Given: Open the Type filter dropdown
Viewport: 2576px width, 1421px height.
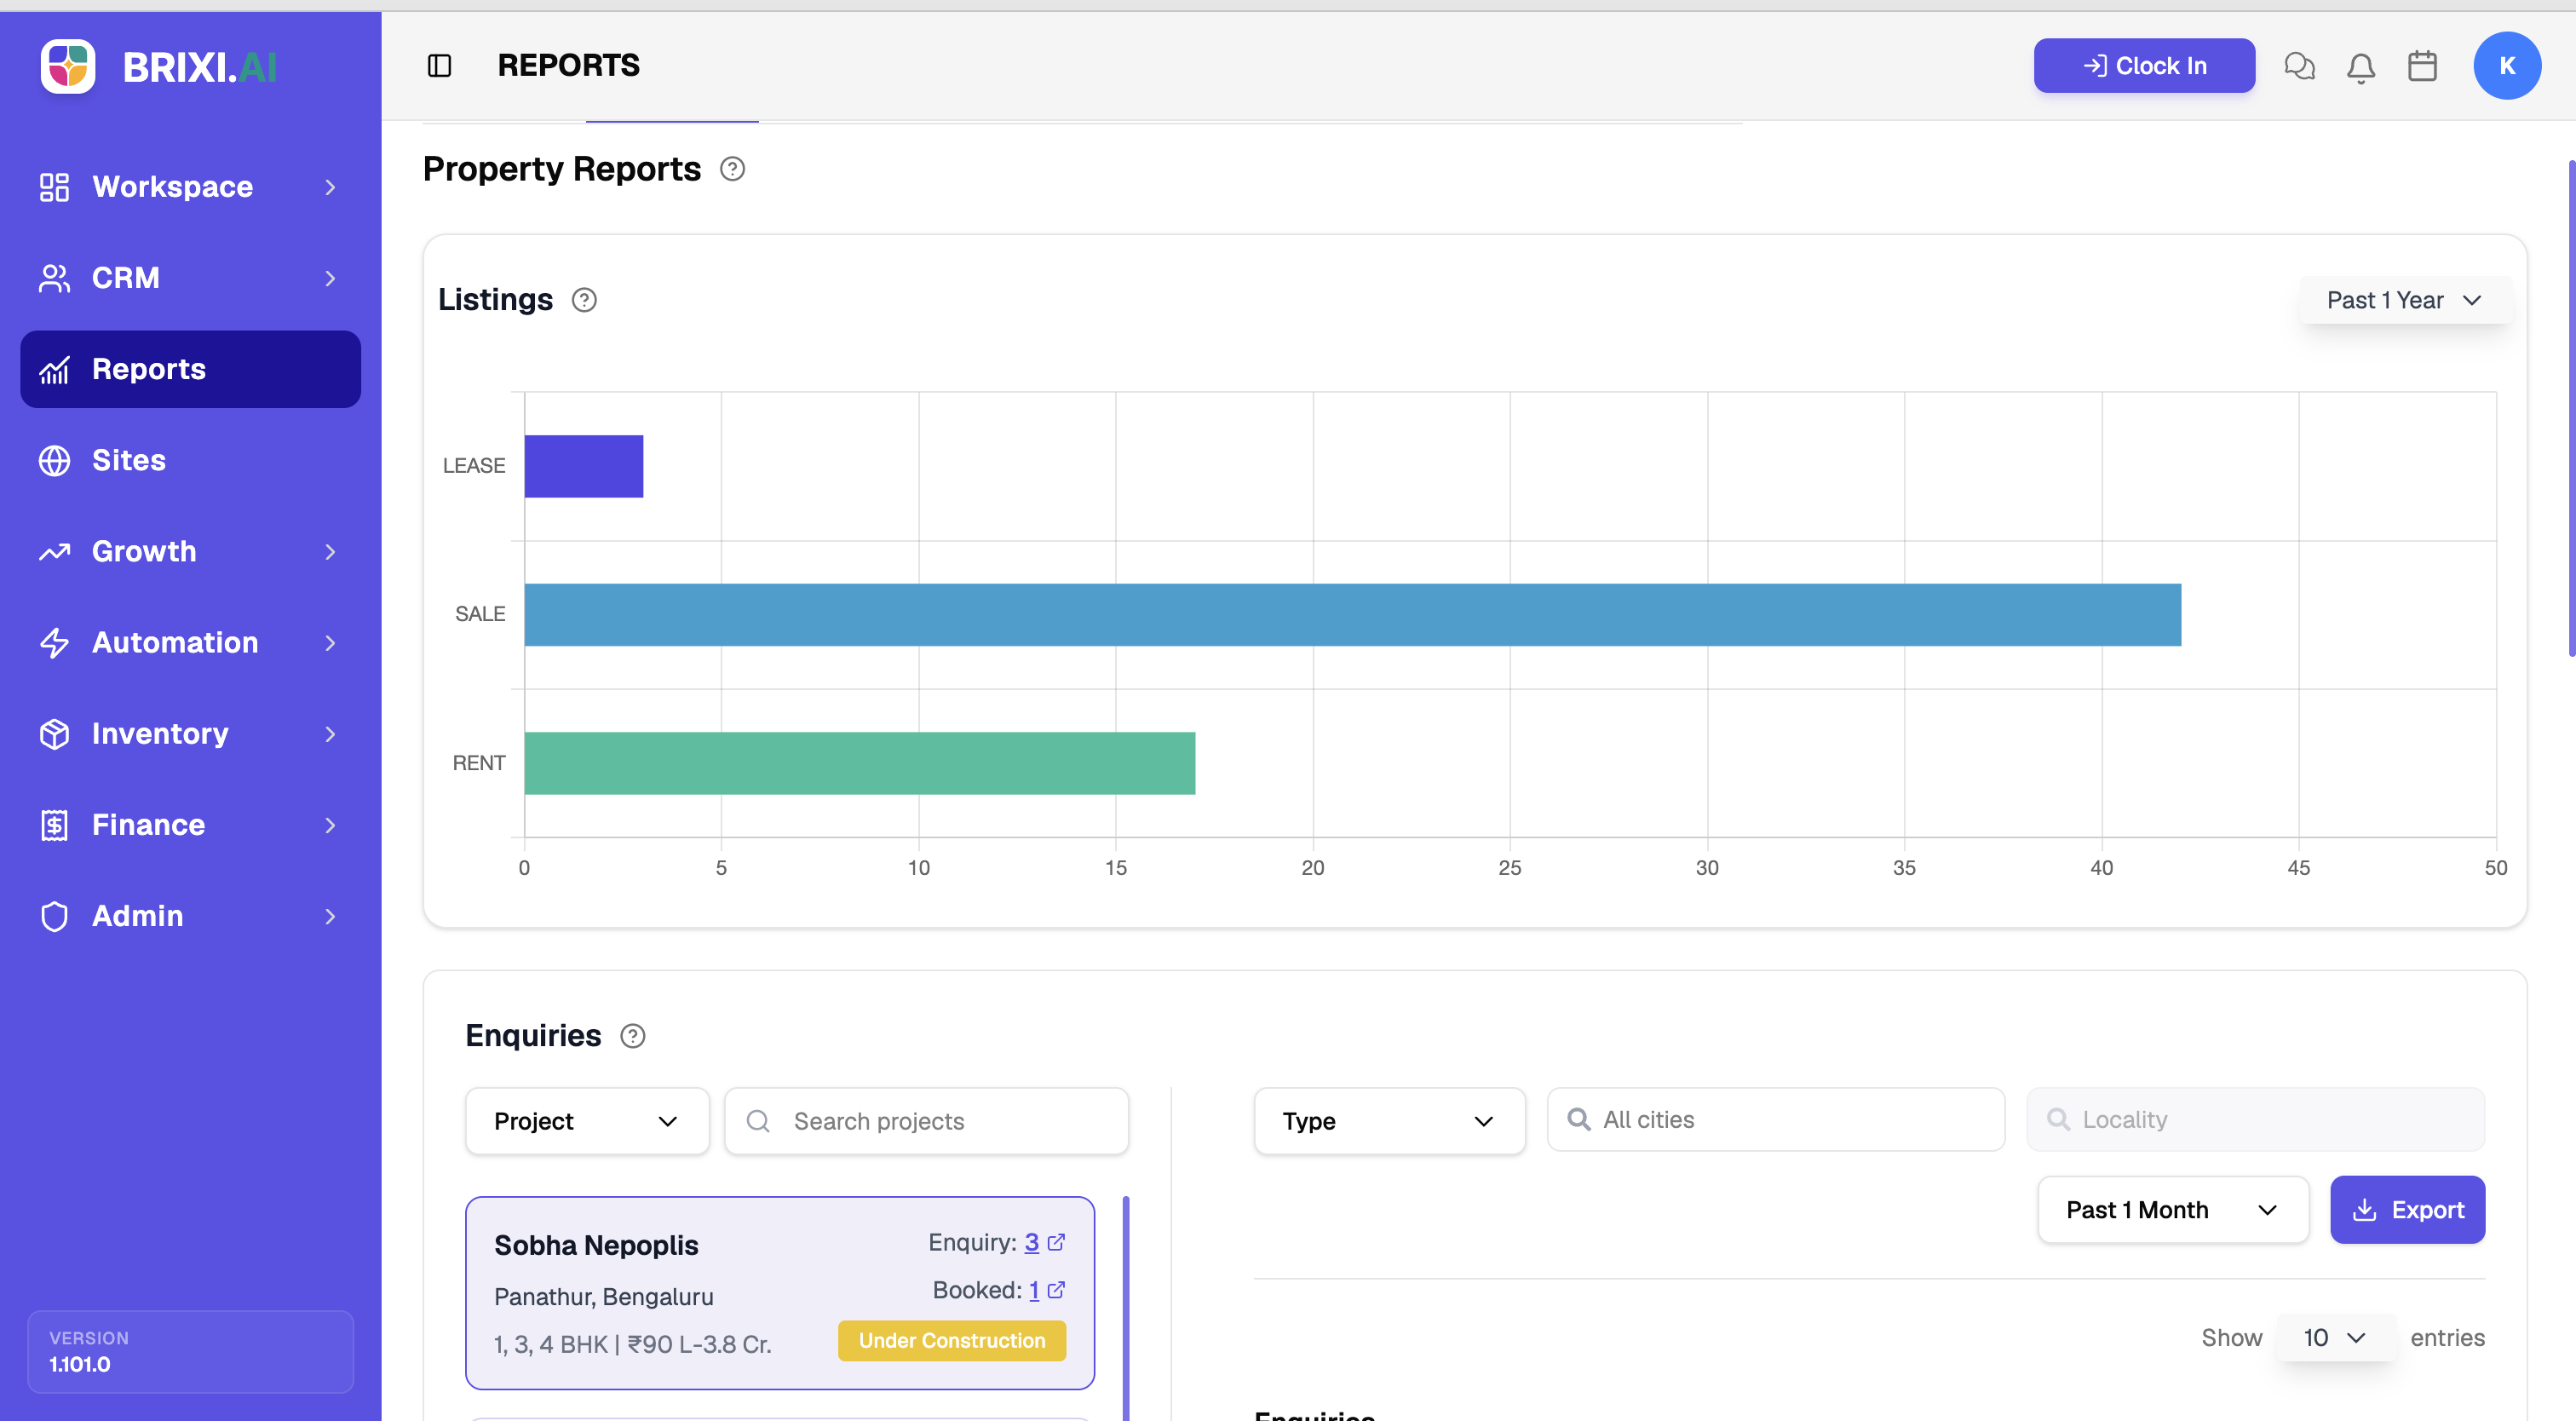Looking at the screenshot, I should [1389, 1121].
